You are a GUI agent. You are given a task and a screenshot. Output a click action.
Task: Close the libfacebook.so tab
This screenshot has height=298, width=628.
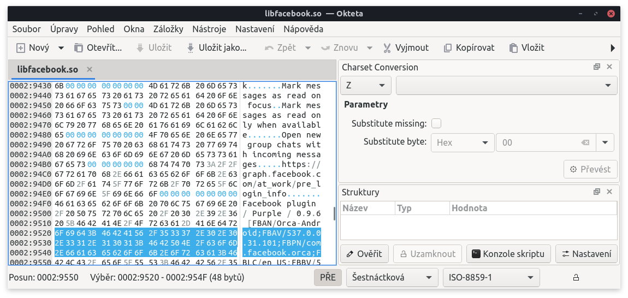click(x=90, y=70)
